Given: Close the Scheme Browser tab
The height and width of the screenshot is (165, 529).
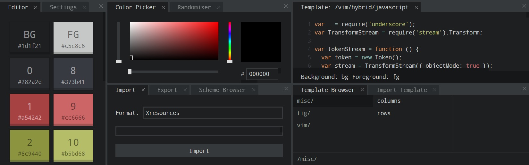Looking at the screenshot, I should [254, 90].
